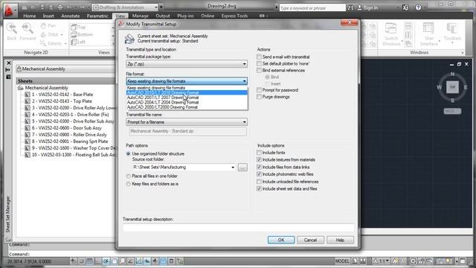
Task: Click the Autodesk Exchange X icon
Action: click(x=405, y=7)
